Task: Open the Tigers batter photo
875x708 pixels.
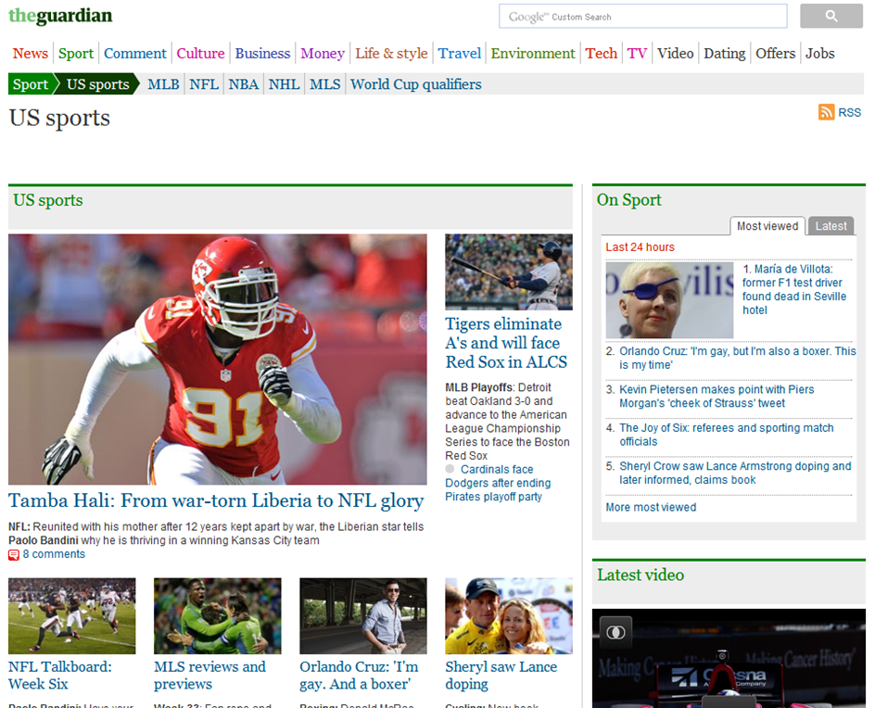Action: pyautogui.click(x=508, y=272)
